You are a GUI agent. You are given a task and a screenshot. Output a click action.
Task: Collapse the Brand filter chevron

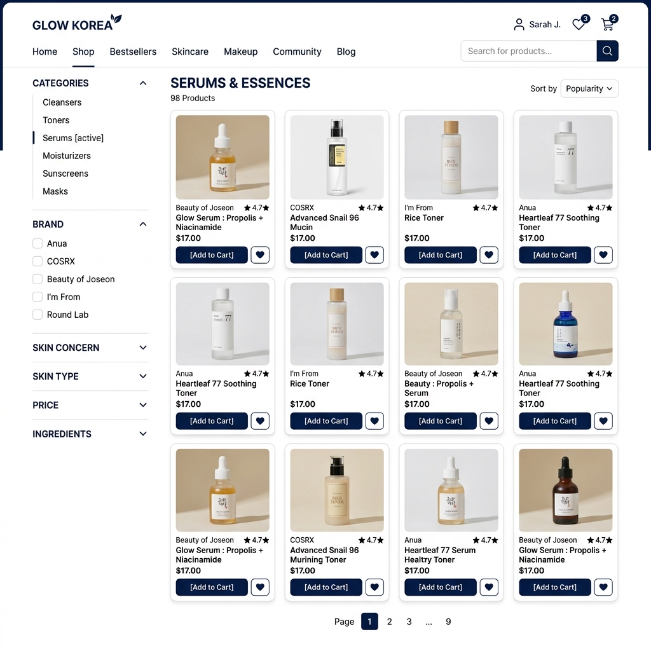coord(143,224)
